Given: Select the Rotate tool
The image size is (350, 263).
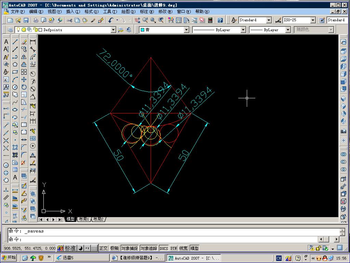Looking at the screenshot, I should click(24, 87).
